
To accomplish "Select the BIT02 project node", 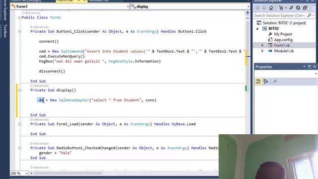I will pyautogui.click(x=274, y=28).
